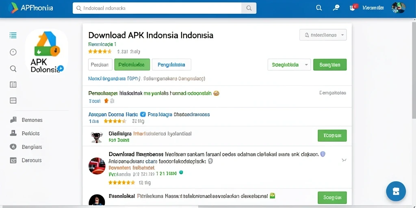Click the icon next to Bemones
This screenshot has height=208, width=416.
[x=13, y=120]
